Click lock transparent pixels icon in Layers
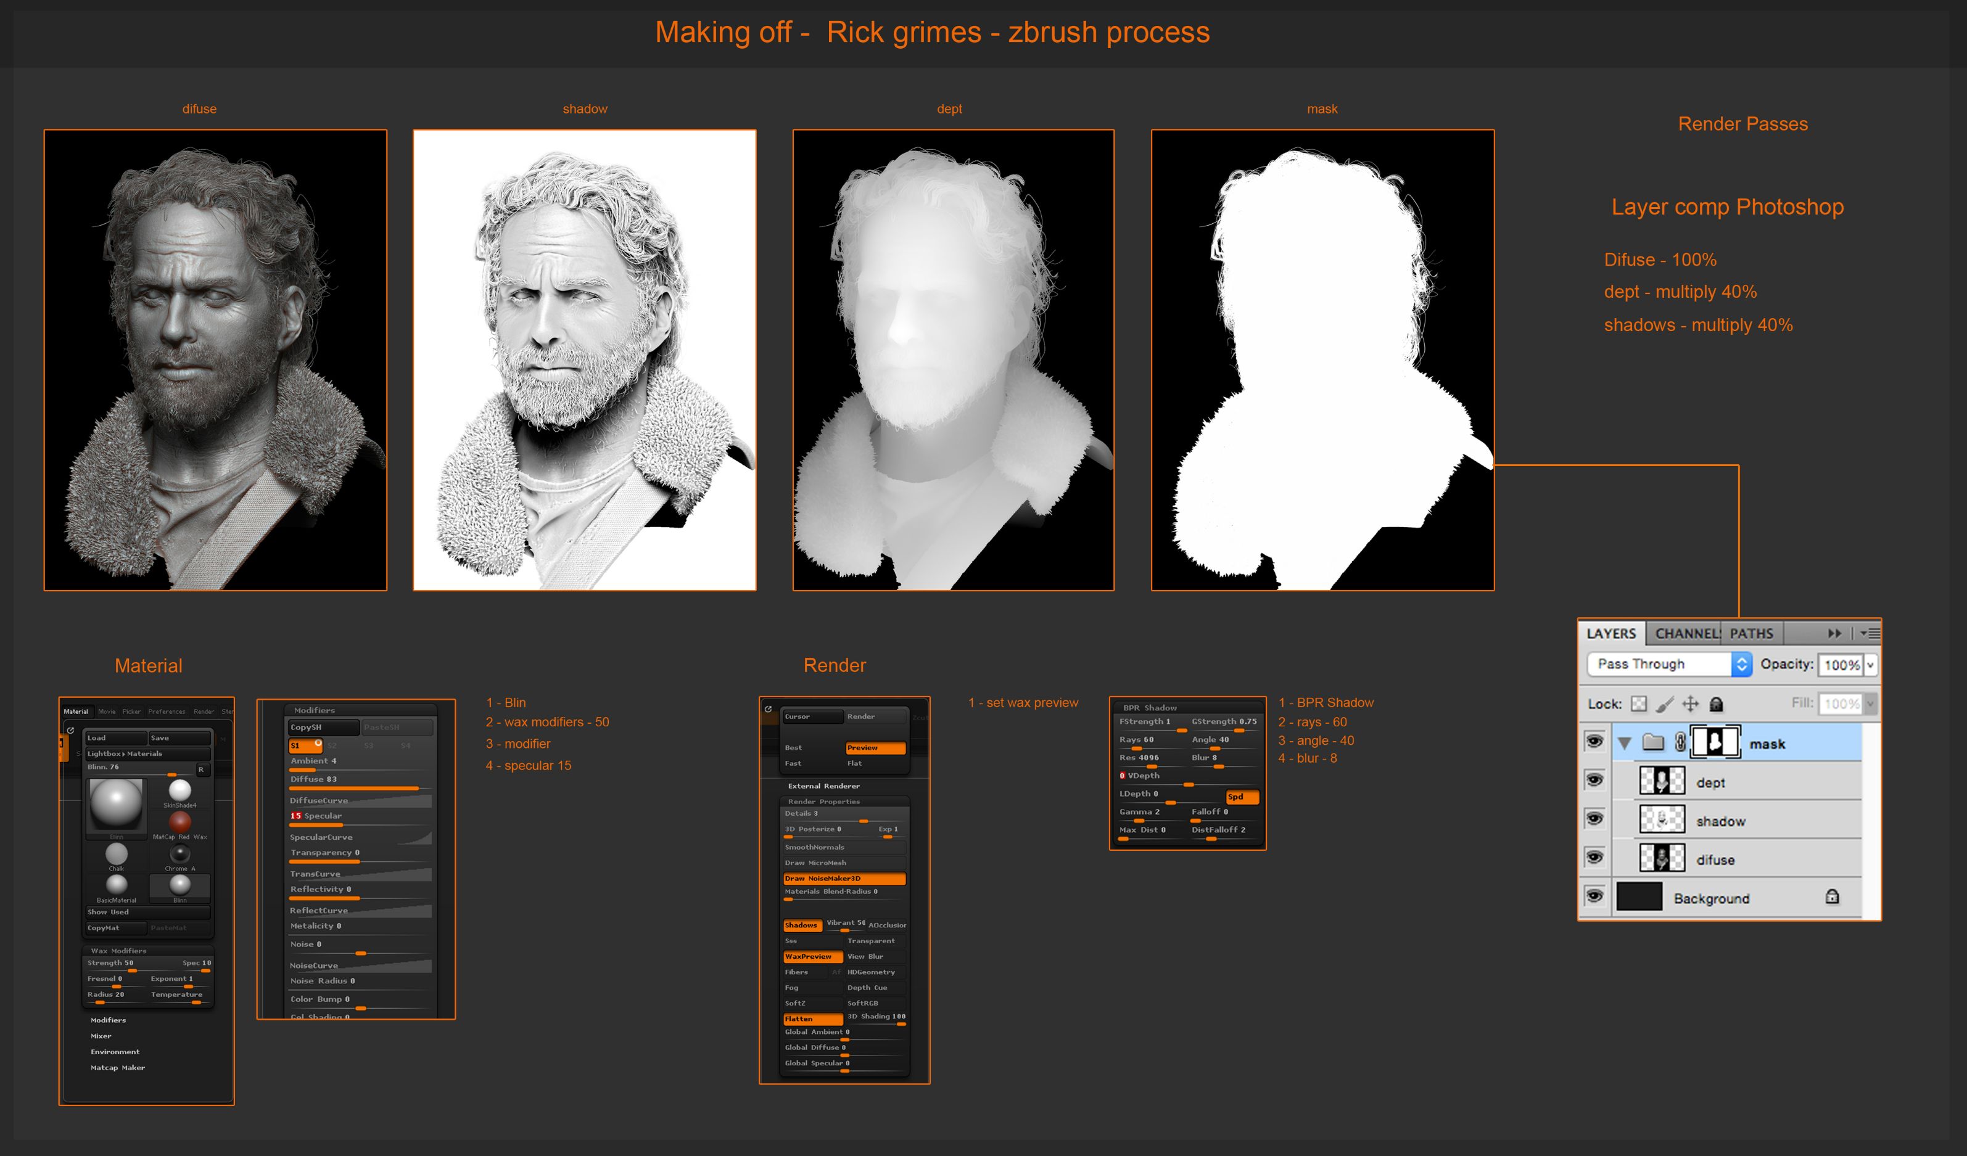Viewport: 1967px width, 1156px height. (x=1638, y=703)
